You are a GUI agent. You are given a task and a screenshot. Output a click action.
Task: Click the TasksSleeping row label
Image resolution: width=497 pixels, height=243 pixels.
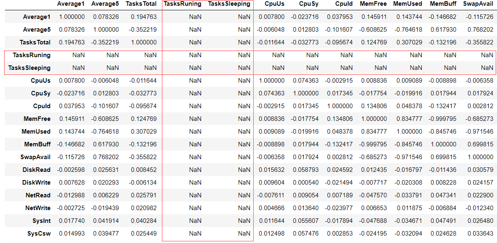(30, 68)
